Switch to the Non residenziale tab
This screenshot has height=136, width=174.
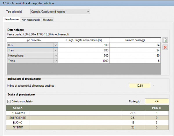(x=31, y=20)
